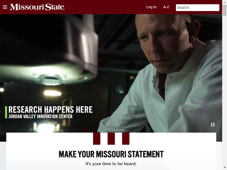
Task: Pause the hero background video
Action: [x=213, y=125]
